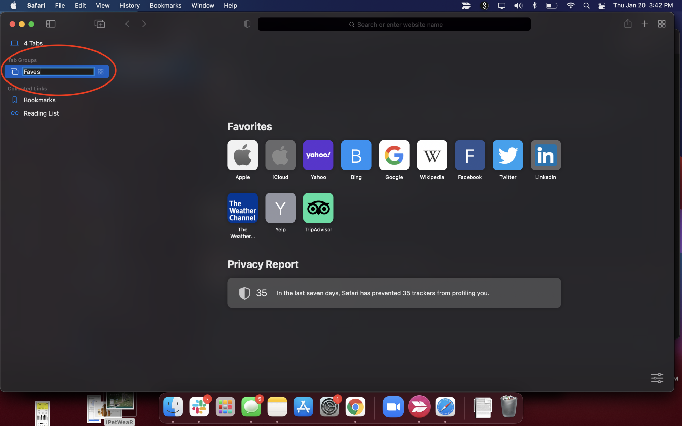
Task: Open the Bookmarks menu in the menu bar
Action: point(165,5)
